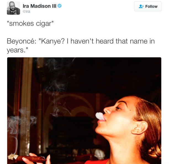Open Ira Madison III's profile avatar
The width and height of the screenshot is (169, 164).
(x=14, y=8)
